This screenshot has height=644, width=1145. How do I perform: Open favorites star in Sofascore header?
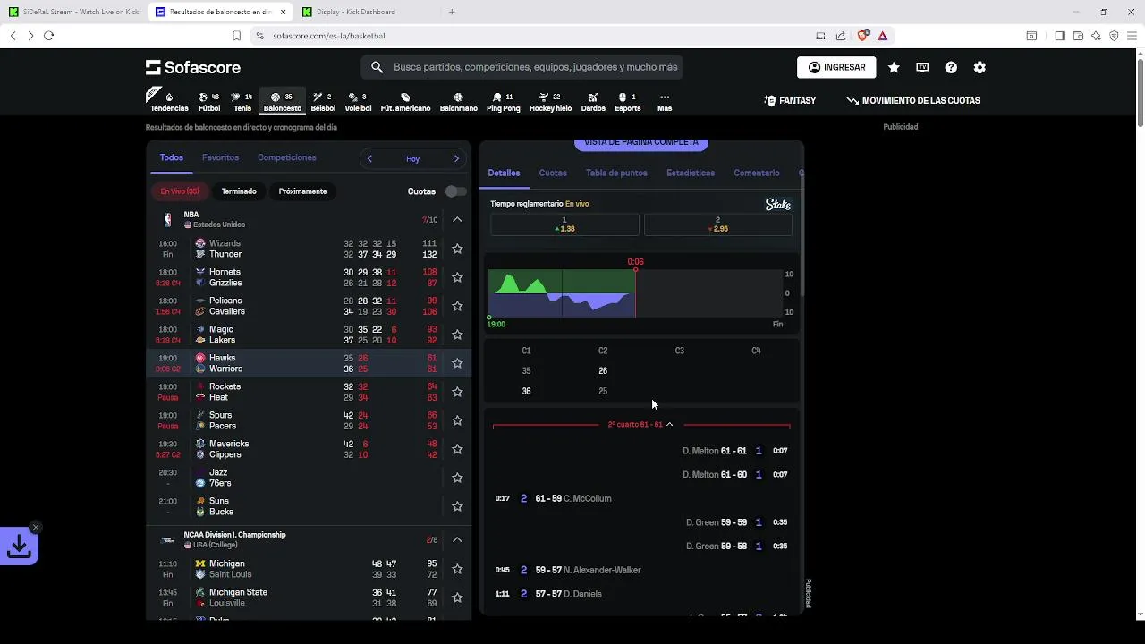point(894,67)
